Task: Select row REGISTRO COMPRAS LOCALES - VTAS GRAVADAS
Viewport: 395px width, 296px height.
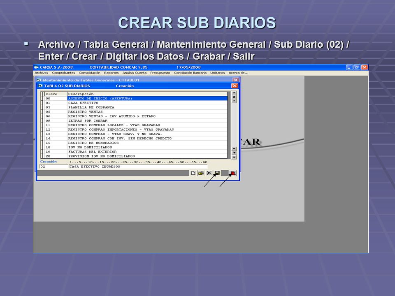Action: [136, 125]
